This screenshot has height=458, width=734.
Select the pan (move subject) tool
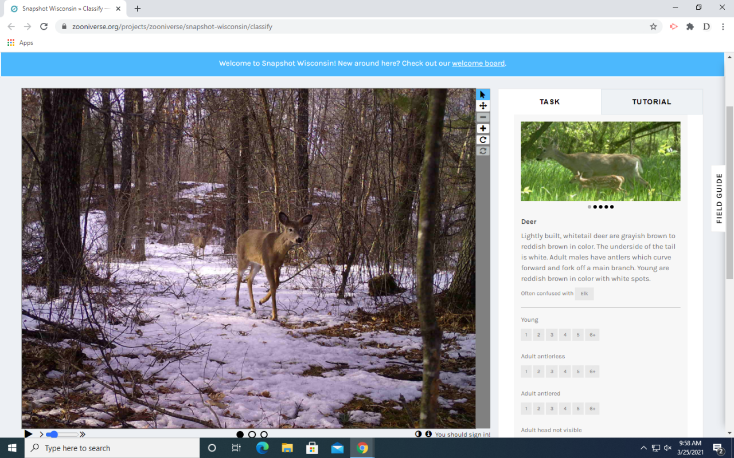click(483, 106)
